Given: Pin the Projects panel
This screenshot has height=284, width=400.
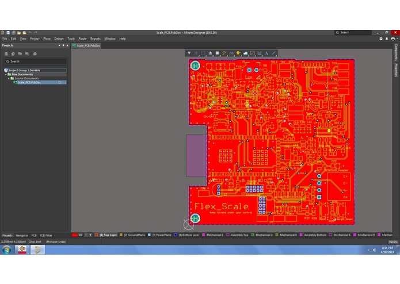Looking at the screenshot, I should click(63, 45).
